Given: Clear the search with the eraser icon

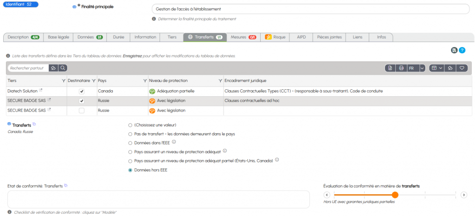Looking at the screenshot, I should [x=53, y=68].
